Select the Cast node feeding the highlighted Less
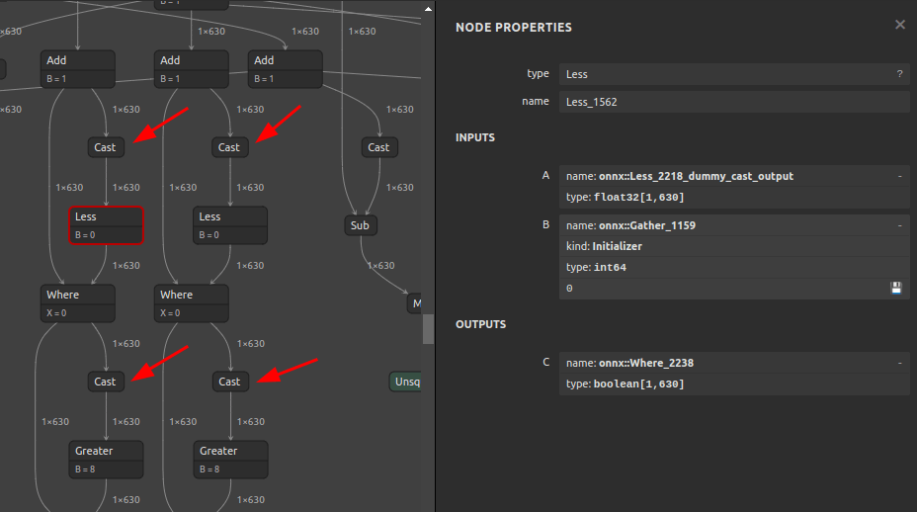This screenshot has width=917, height=512. (x=106, y=147)
